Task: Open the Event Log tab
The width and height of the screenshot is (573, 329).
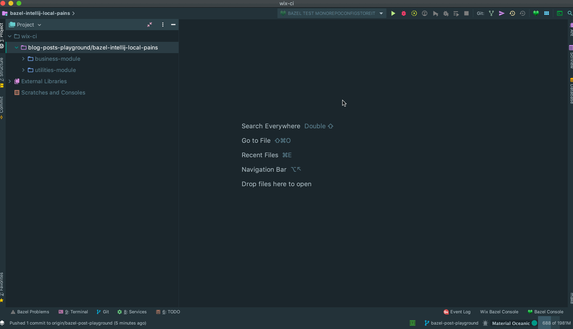Action: (457, 312)
